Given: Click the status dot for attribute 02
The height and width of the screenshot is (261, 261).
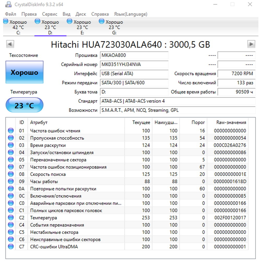Looking at the screenshot, I should [11, 138].
